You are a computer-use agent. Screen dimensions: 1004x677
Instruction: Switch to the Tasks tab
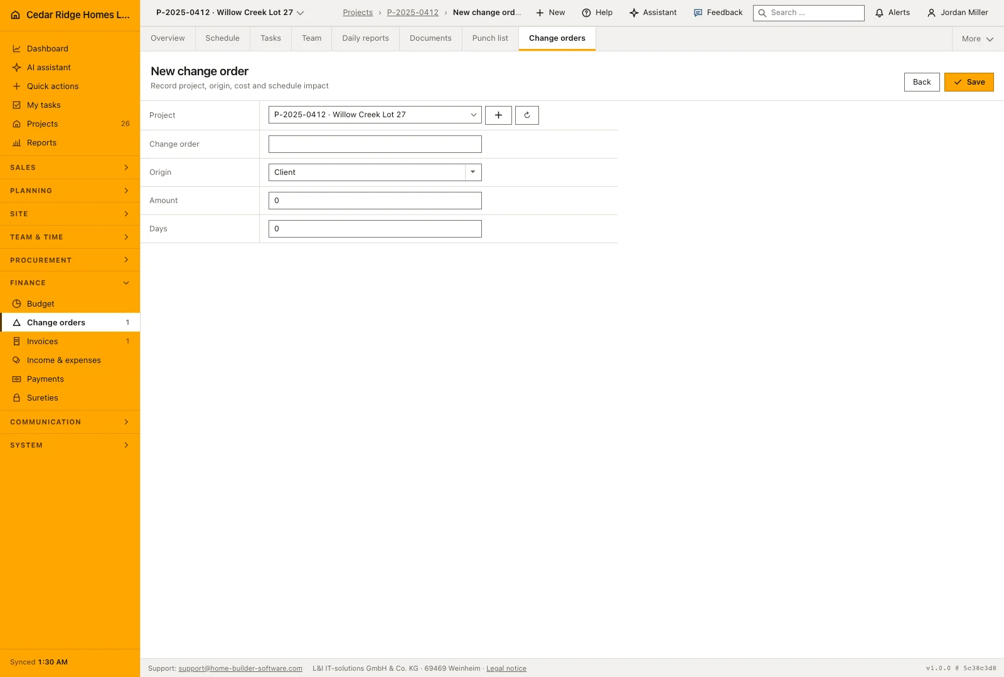point(270,38)
